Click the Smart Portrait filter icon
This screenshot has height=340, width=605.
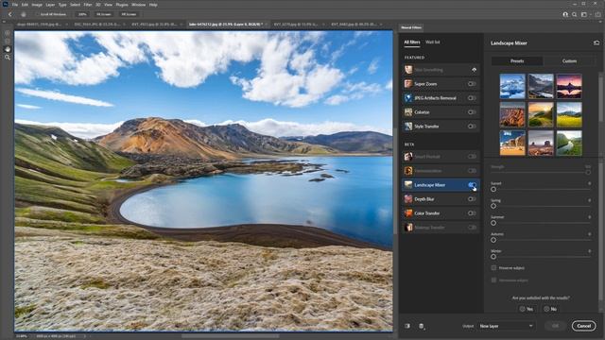(x=407, y=157)
